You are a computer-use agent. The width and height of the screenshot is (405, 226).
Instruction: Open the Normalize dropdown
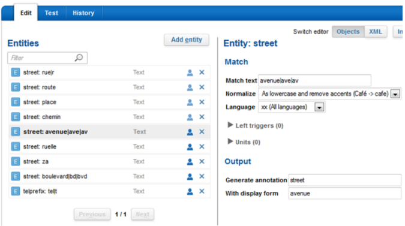tap(395, 94)
